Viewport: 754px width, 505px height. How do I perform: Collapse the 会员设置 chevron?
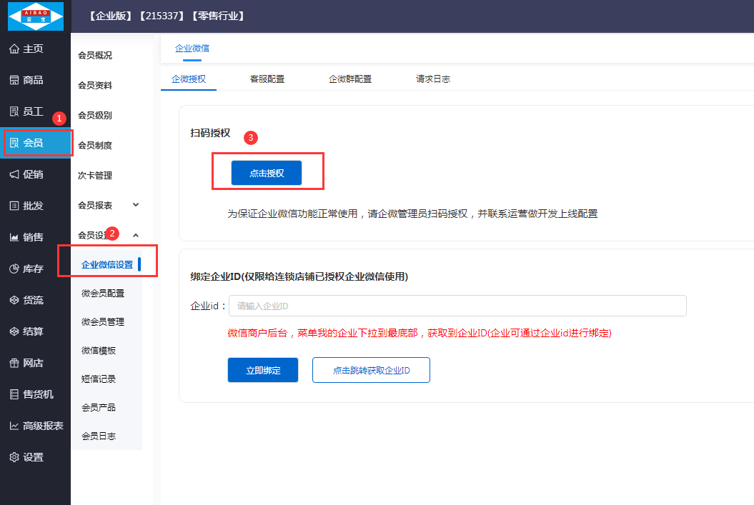click(136, 235)
